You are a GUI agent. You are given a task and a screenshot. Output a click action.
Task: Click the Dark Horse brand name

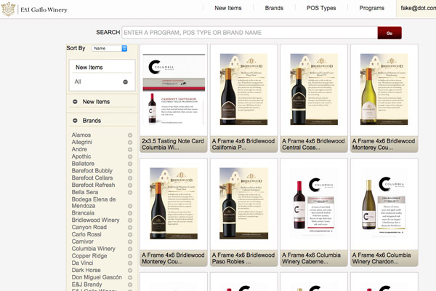tap(86, 270)
